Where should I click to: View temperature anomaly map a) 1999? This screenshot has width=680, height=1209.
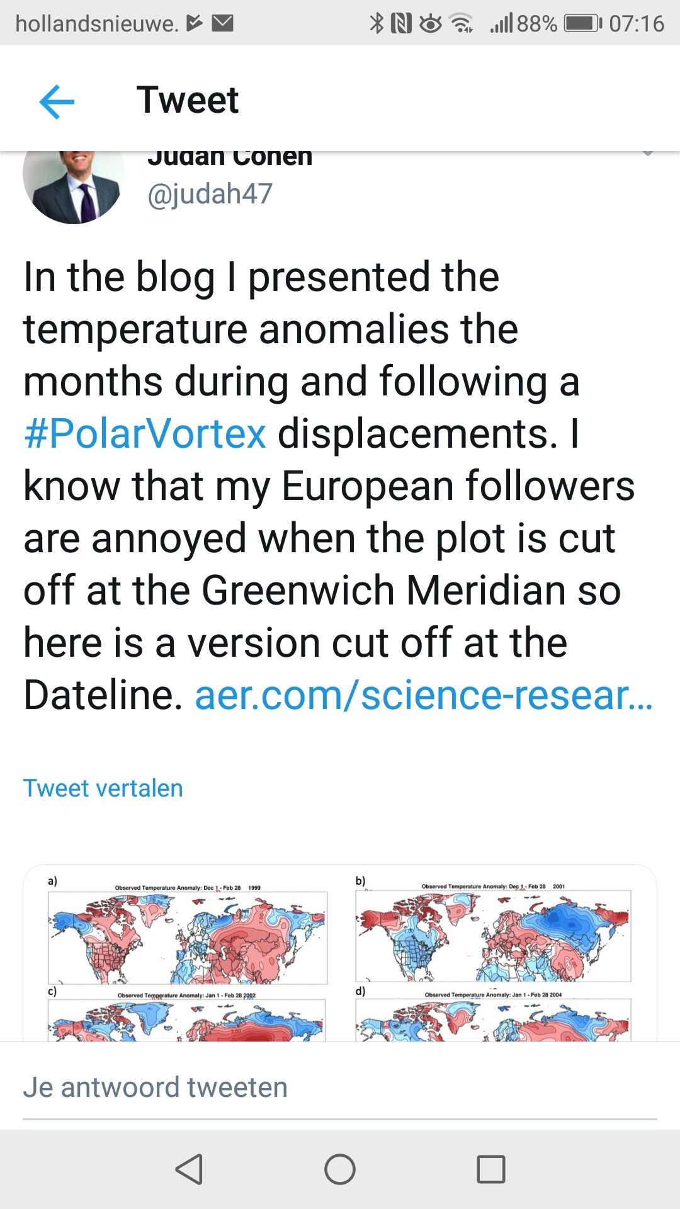[x=188, y=930]
